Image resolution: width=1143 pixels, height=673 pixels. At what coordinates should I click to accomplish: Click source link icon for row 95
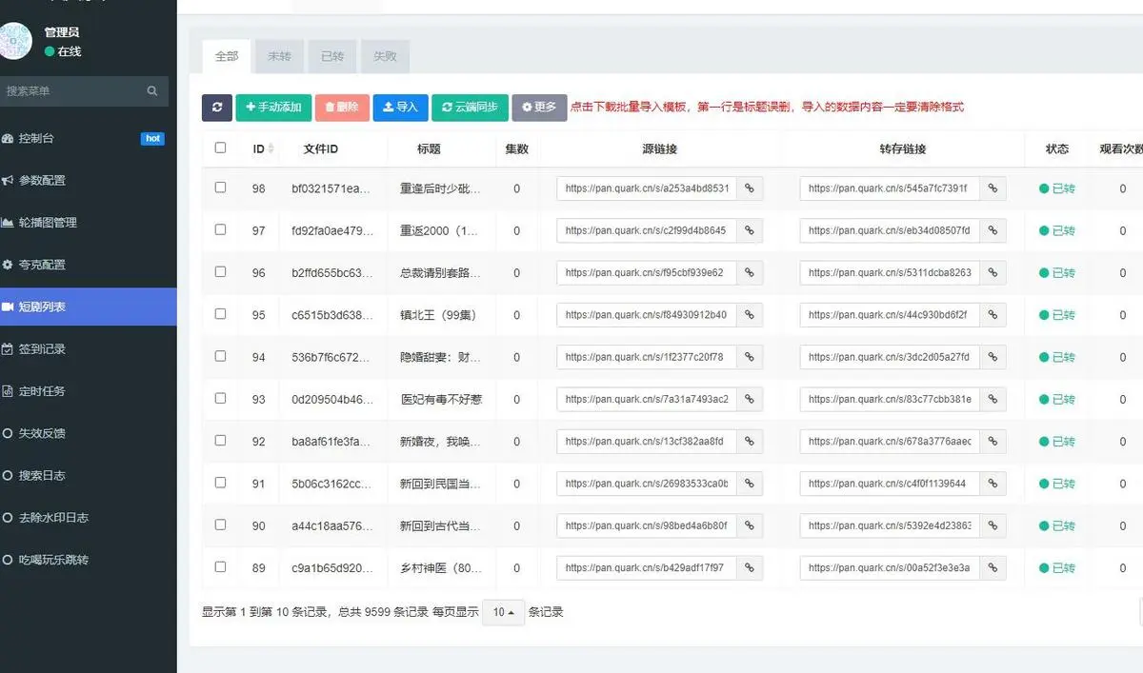750,315
